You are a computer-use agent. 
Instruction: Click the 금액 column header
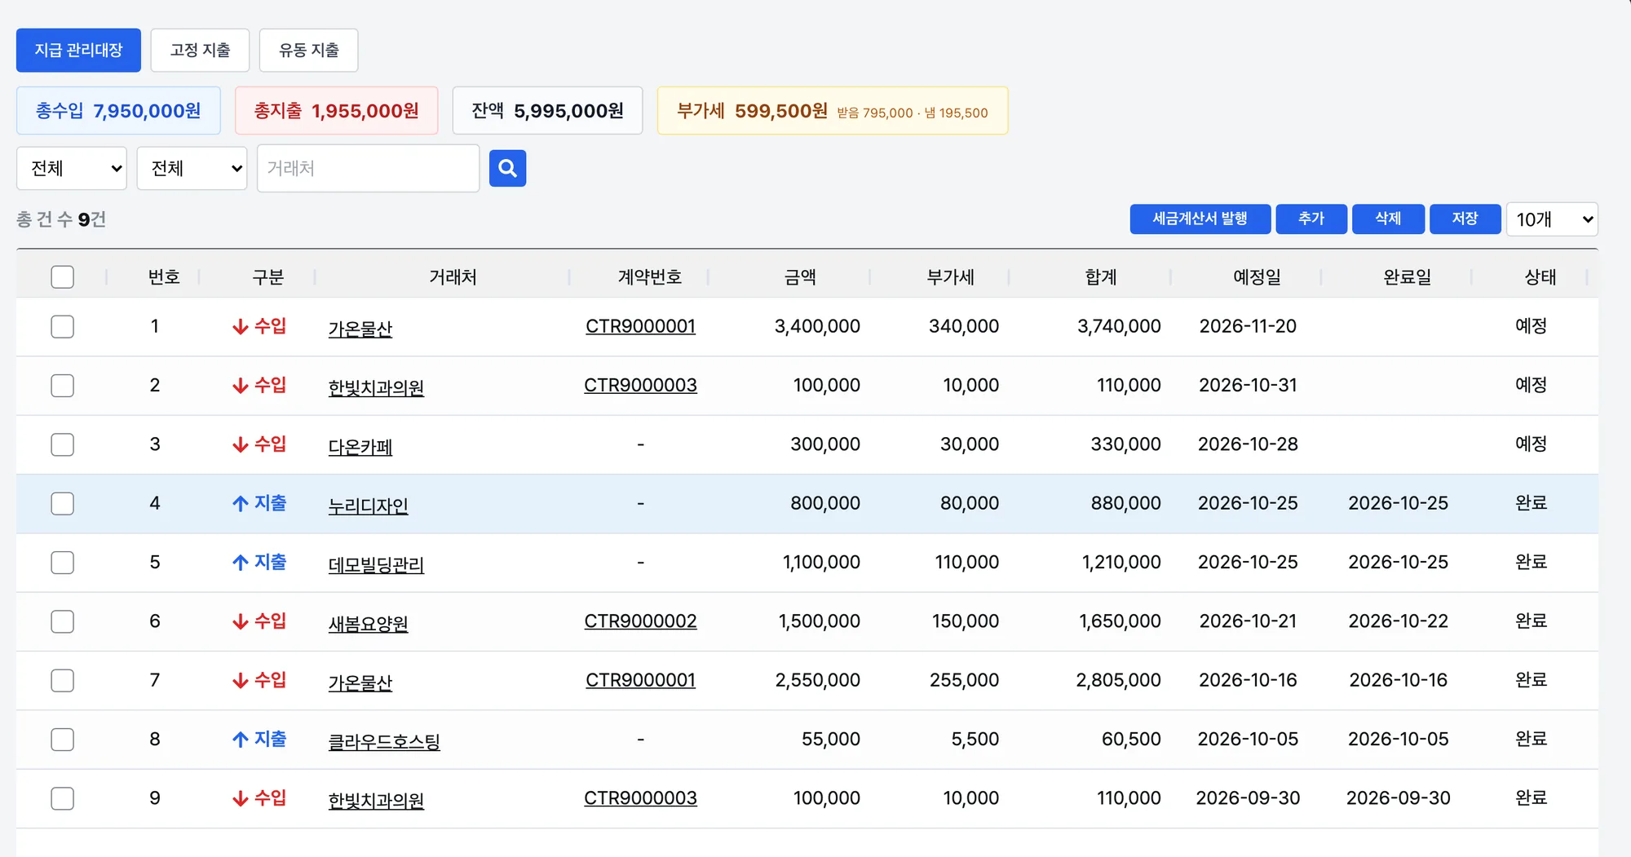[x=800, y=277]
